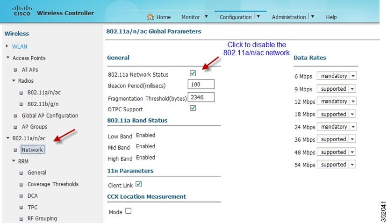Click the Fragmentation Threshold input field
387x224 pixels.
pyautogui.click(x=201, y=97)
